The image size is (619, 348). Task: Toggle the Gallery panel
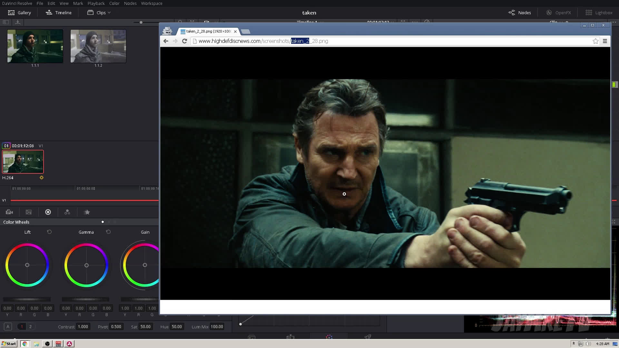click(x=19, y=13)
